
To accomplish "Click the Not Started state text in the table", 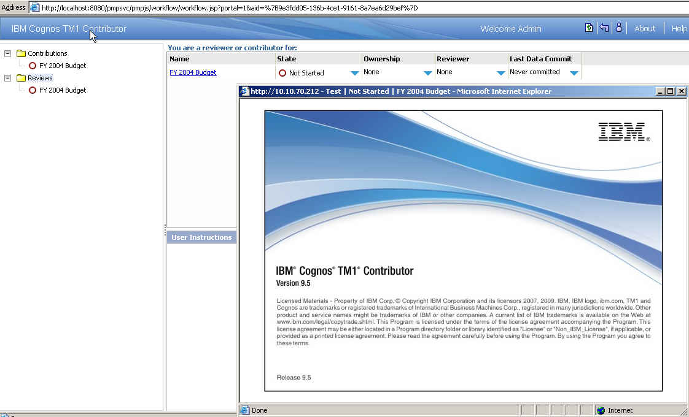I will coord(306,73).
